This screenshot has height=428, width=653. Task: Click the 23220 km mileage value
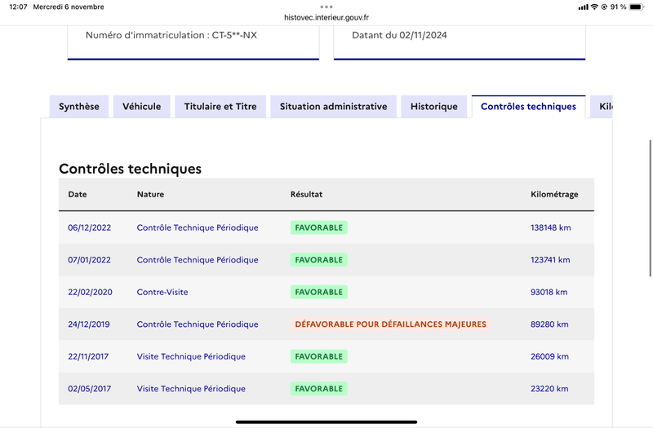tap(549, 389)
